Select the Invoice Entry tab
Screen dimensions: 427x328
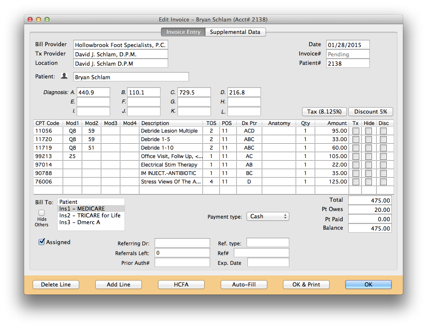183,32
